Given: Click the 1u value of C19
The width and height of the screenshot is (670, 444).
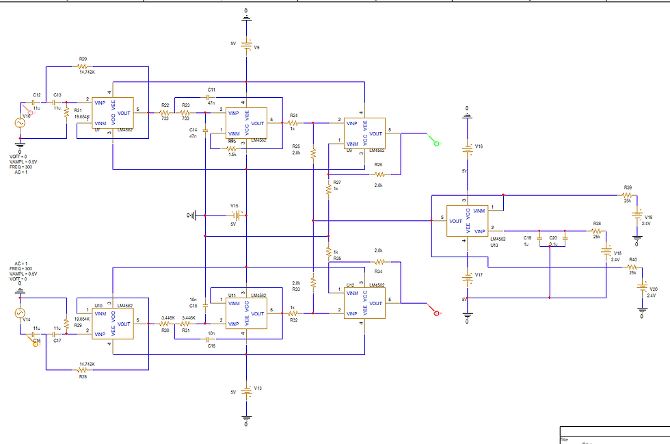Looking at the screenshot, I should pos(526,244).
